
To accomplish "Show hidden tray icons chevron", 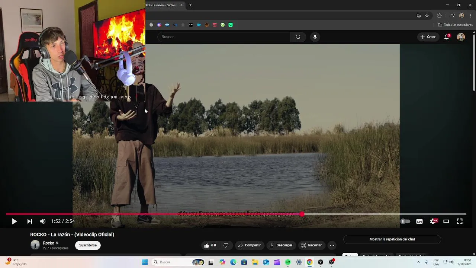I will point(419,262).
